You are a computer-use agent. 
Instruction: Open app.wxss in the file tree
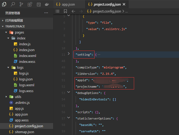27,120
